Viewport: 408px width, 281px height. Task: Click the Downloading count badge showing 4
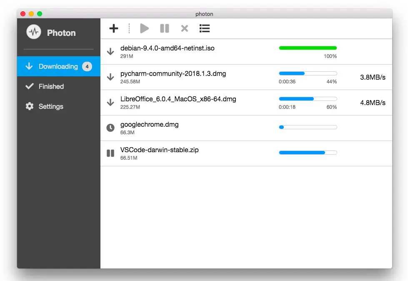pyautogui.click(x=87, y=67)
